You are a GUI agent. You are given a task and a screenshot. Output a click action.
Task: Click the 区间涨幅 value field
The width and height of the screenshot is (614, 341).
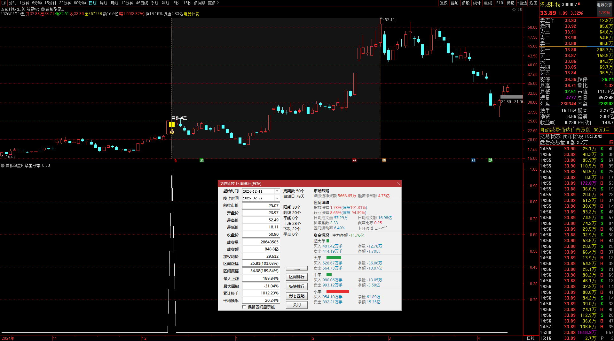(x=261, y=263)
